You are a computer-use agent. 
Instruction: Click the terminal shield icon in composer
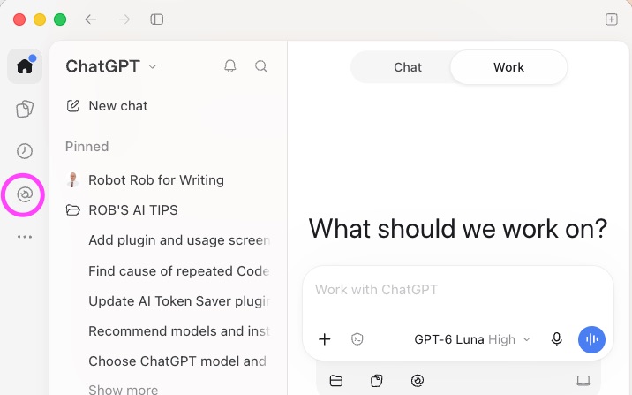(x=357, y=339)
